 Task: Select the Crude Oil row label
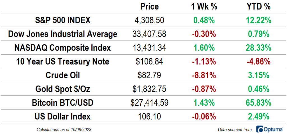63,75
